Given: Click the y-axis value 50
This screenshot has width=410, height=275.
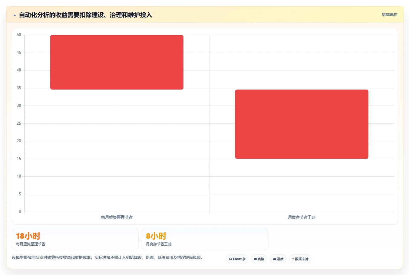Looking at the screenshot, I should tap(19, 35).
